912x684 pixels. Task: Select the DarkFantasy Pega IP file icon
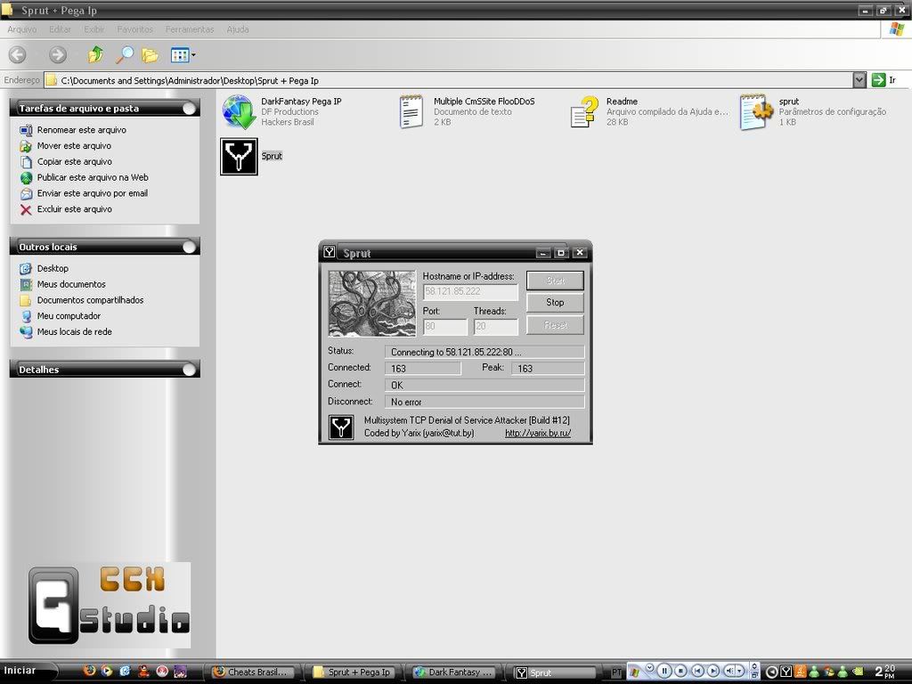click(x=239, y=111)
